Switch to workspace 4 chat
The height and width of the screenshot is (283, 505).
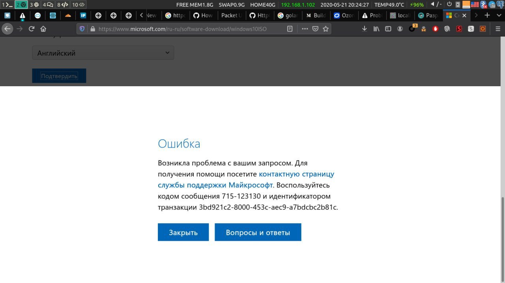coord(48,5)
